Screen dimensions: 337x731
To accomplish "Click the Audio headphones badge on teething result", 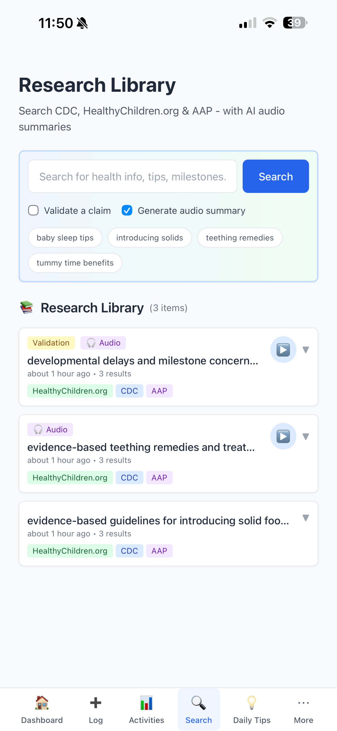I will click(50, 429).
